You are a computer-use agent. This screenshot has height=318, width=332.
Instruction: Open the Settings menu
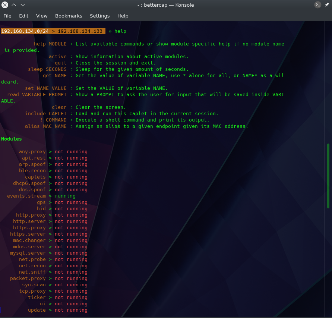point(100,16)
